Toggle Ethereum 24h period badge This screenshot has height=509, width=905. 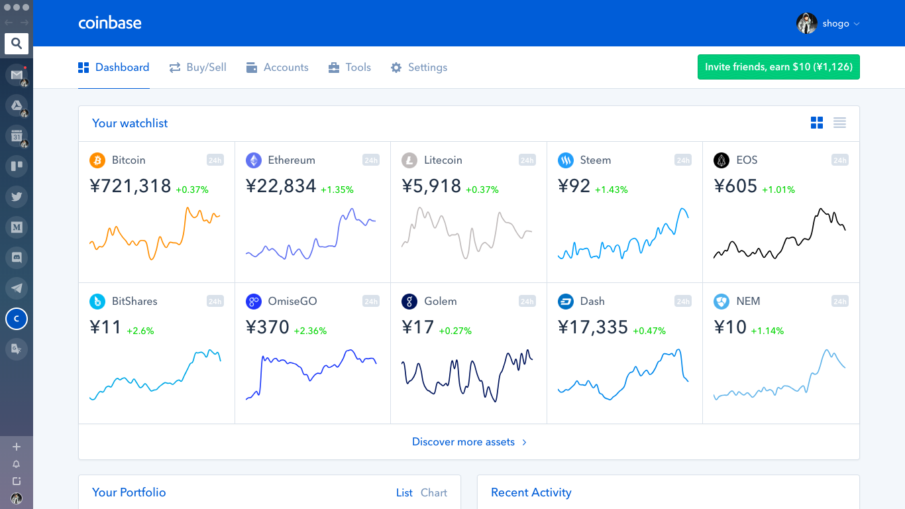(x=371, y=160)
